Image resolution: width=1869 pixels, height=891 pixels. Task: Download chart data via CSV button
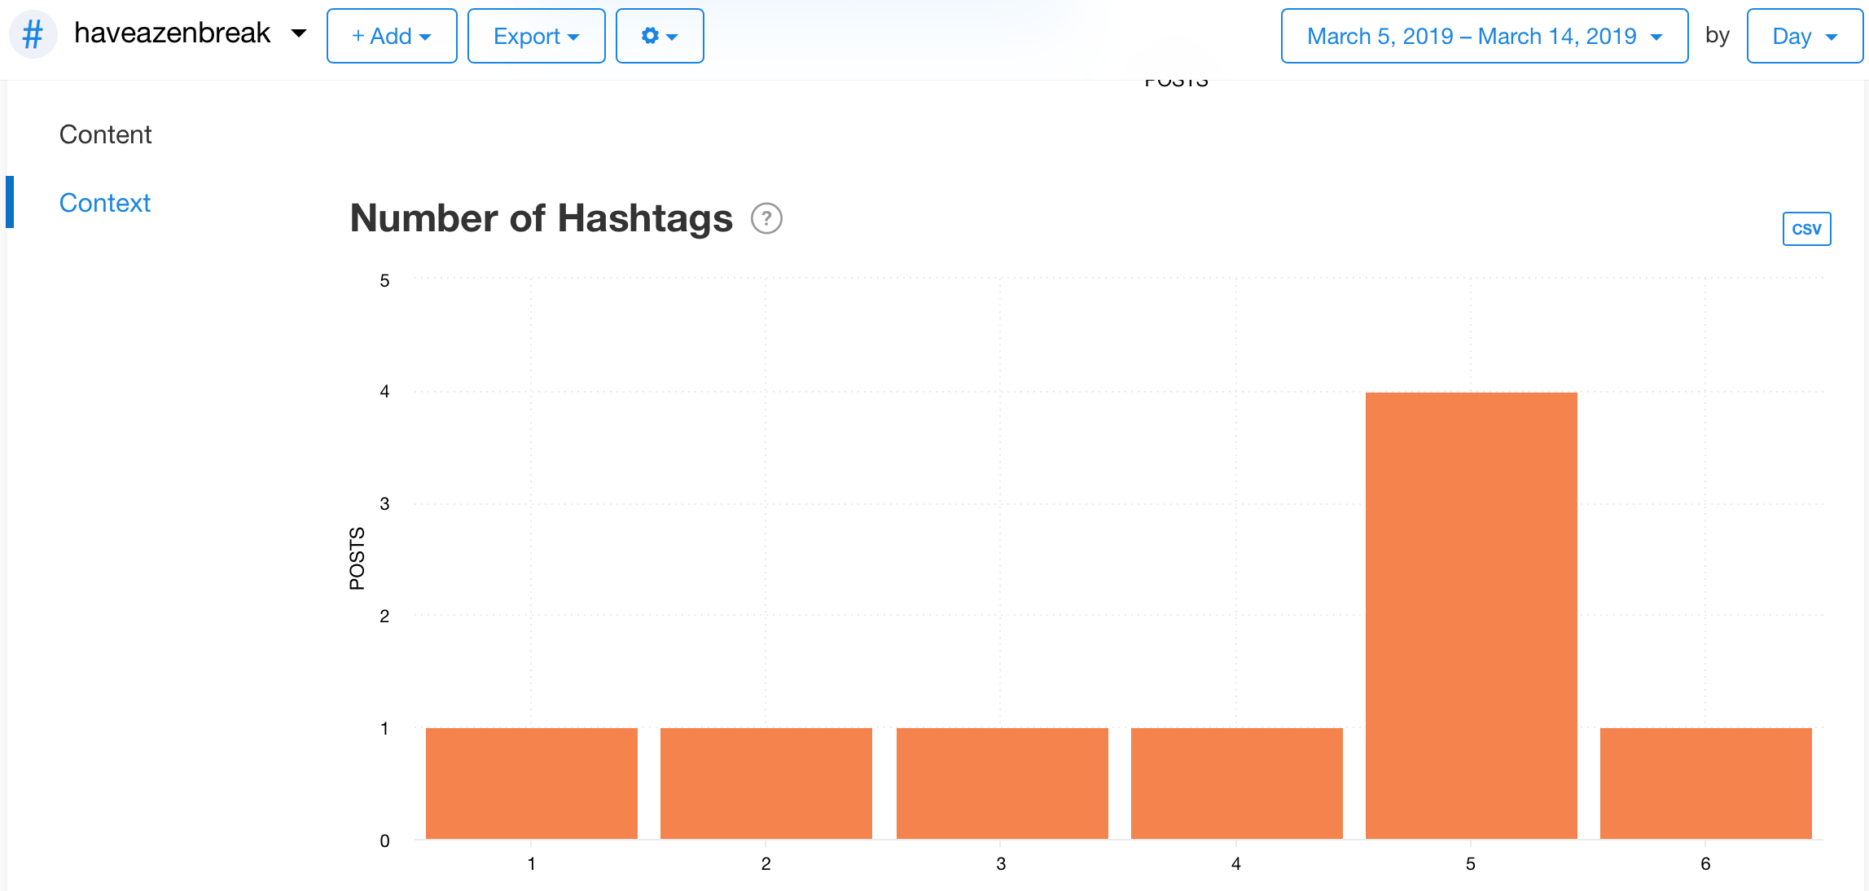point(1805,229)
